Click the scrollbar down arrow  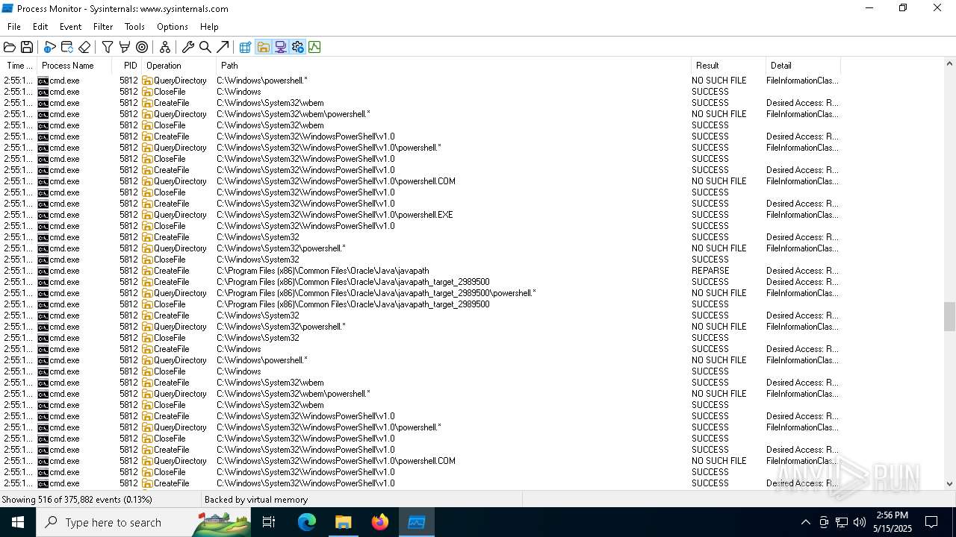[x=949, y=483]
